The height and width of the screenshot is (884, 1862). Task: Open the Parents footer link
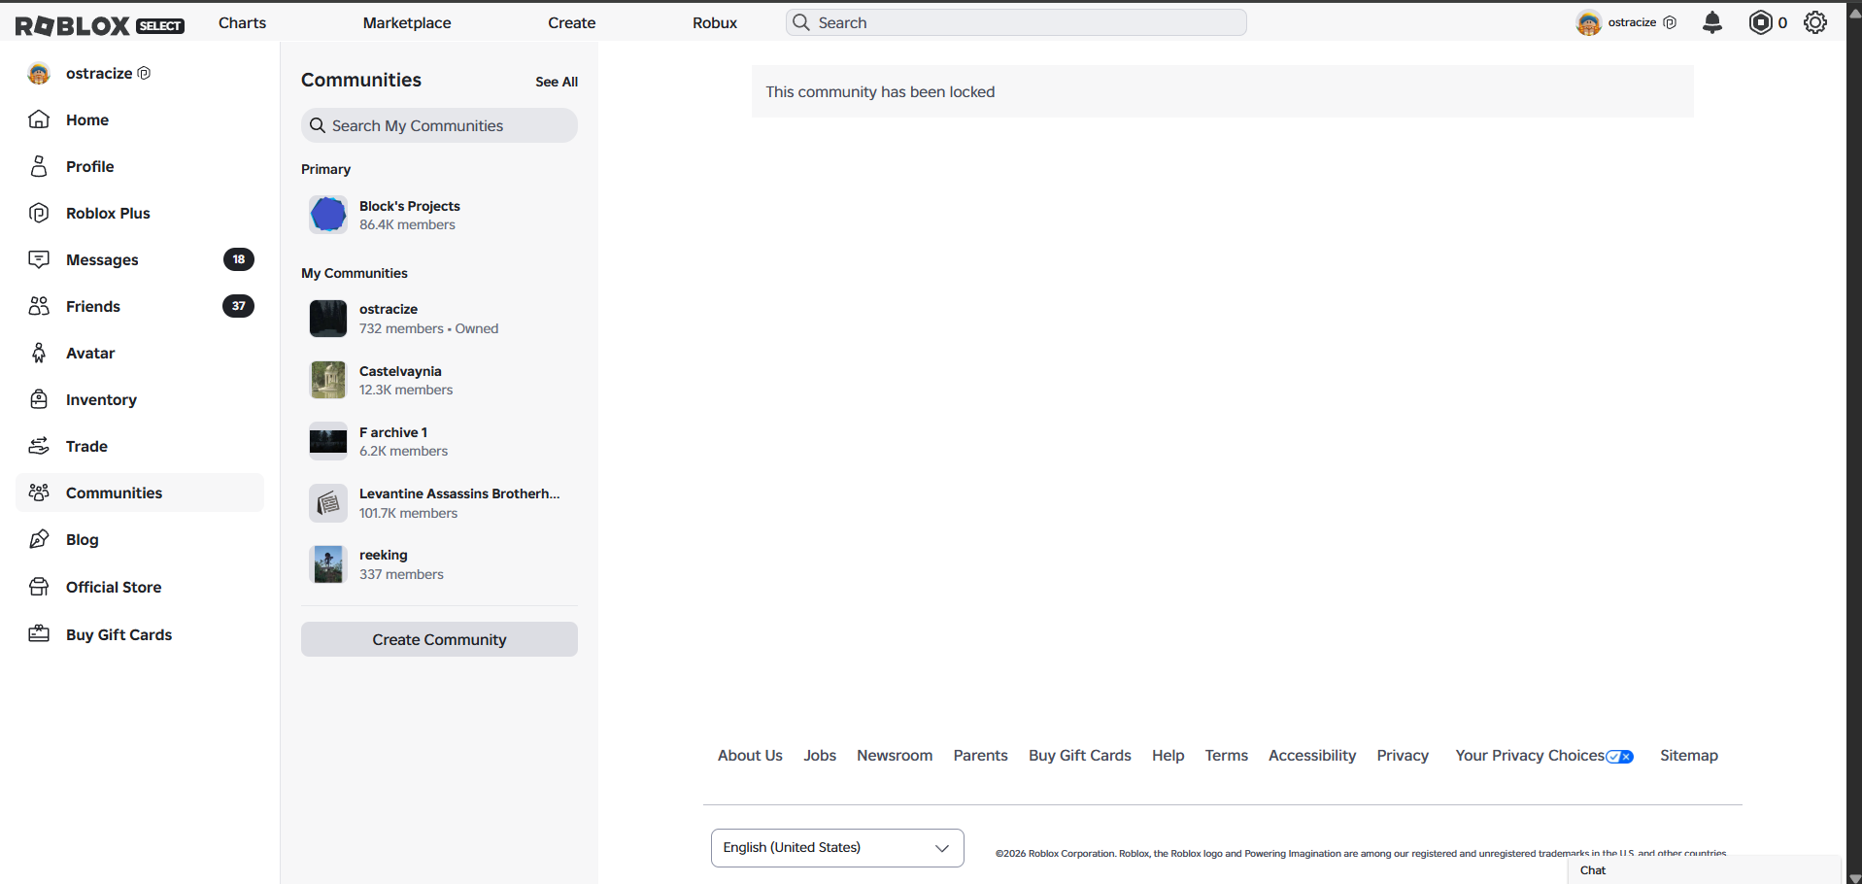981,756
